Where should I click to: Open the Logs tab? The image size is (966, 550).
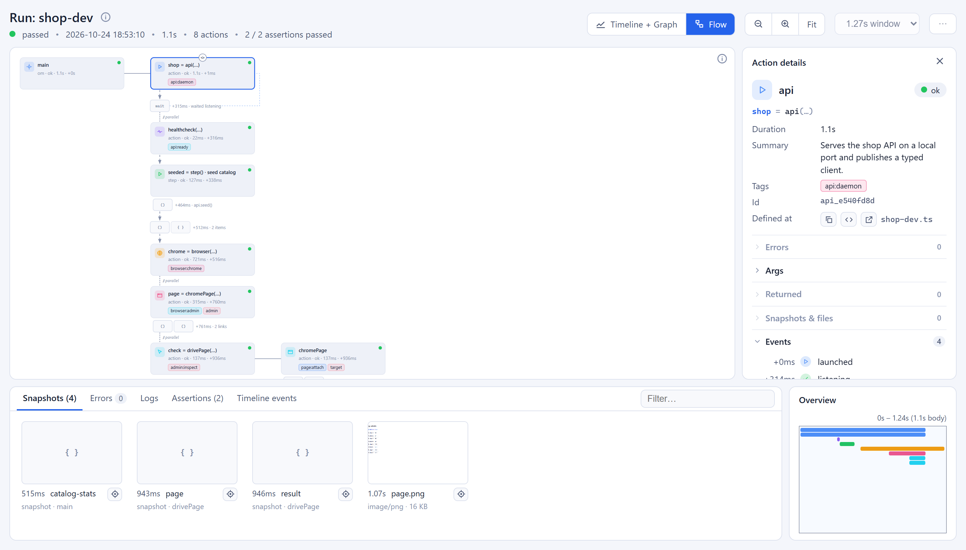click(149, 398)
